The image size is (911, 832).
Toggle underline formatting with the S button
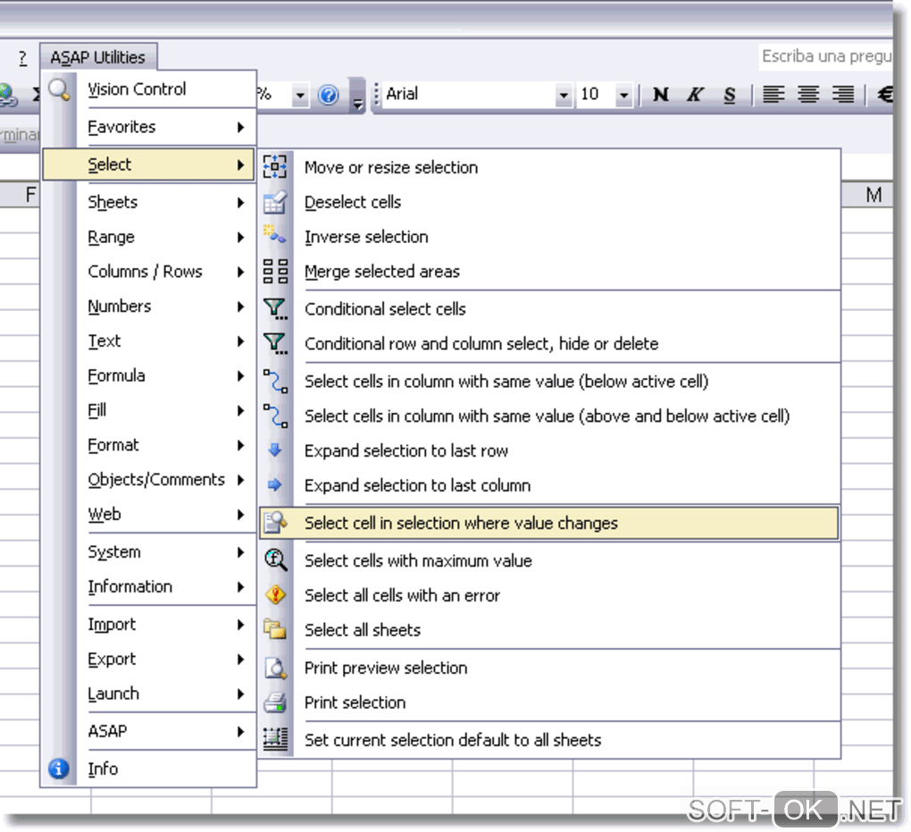pyautogui.click(x=729, y=94)
